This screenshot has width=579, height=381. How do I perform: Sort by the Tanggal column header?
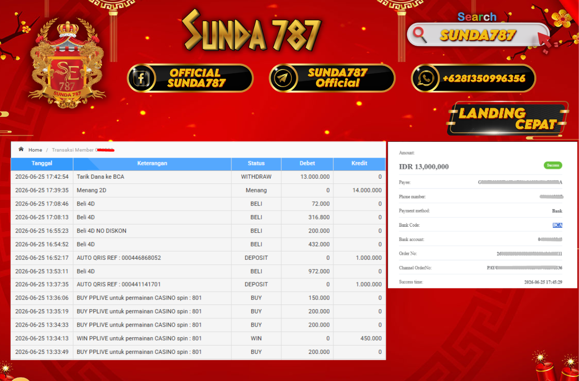coord(42,164)
